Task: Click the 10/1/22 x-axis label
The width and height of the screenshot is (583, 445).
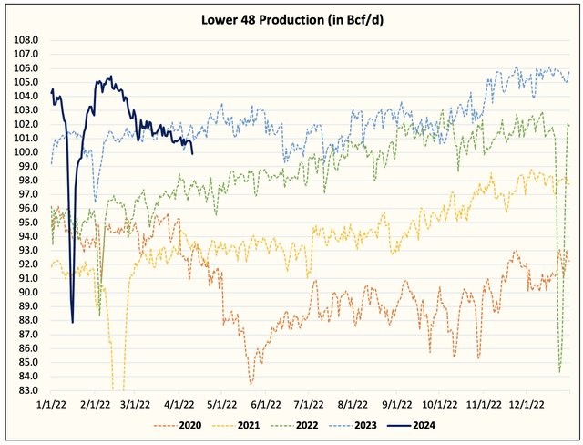Action: [439, 405]
